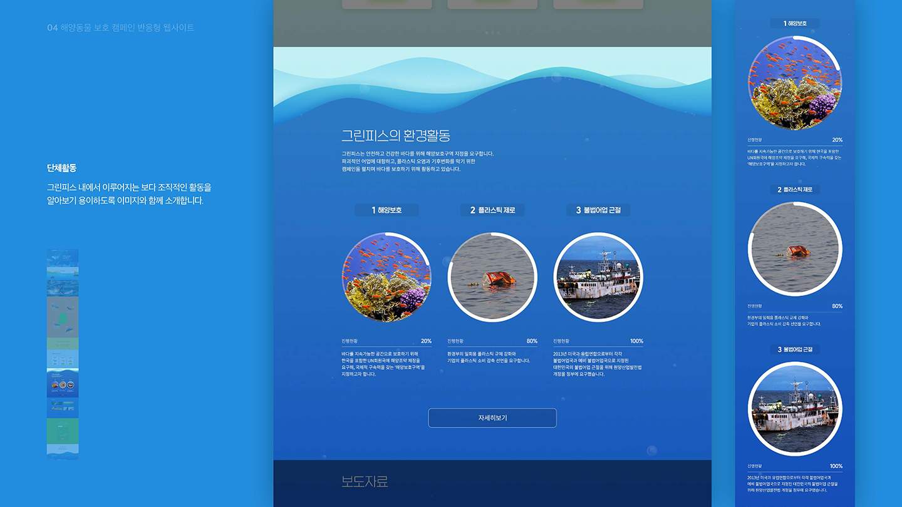Click the 04 해양동물 보호 캠페인 label

click(x=120, y=28)
